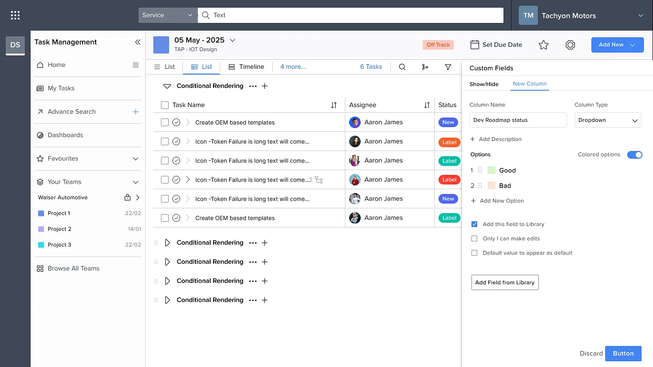653x367 pixels.
Task: Open project settings gear icon
Action: [x=570, y=45]
